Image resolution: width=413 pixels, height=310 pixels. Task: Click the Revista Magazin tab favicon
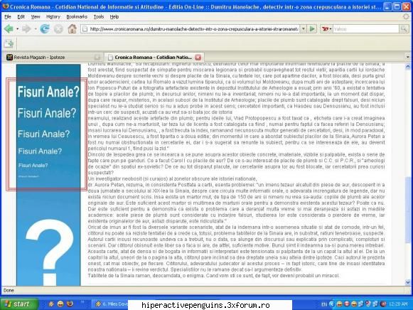[x=9, y=57]
